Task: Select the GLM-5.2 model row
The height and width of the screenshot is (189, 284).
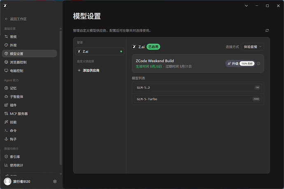Action: point(198,88)
